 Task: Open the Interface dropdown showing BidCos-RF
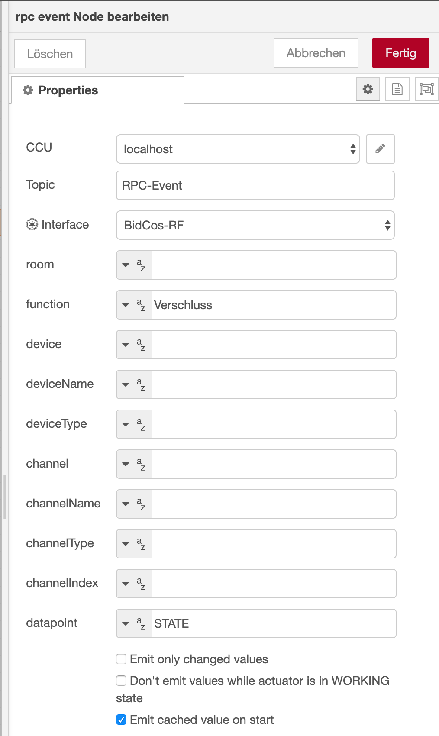[255, 225]
